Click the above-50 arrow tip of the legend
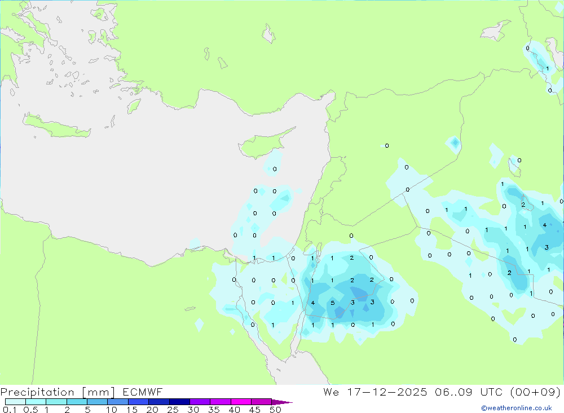564x413 pixels. (x=282, y=402)
